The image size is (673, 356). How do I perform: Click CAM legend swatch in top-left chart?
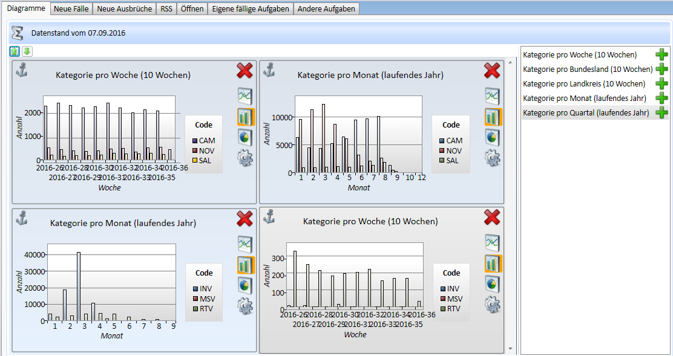coord(195,141)
